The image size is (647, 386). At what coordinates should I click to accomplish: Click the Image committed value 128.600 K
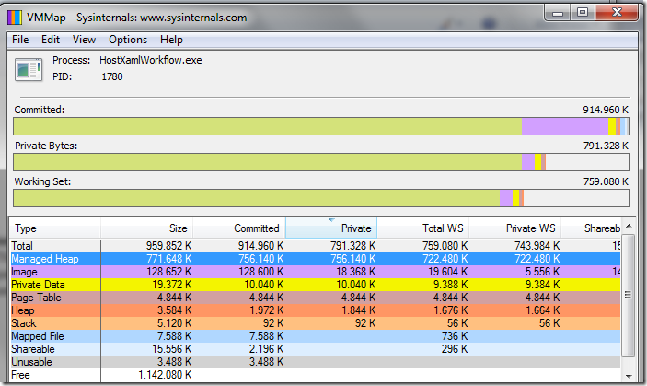click(x=260, y=272)
